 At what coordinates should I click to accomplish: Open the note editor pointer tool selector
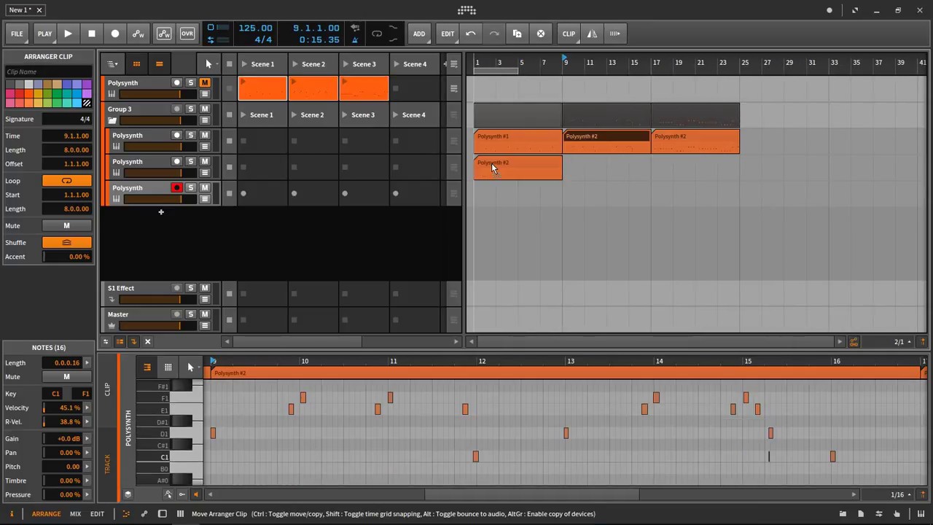coord(190,367)
